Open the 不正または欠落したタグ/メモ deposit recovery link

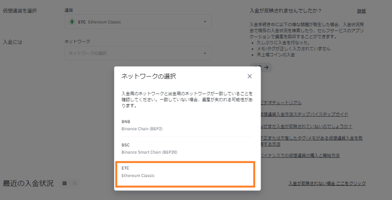click(x=312, y=141)
